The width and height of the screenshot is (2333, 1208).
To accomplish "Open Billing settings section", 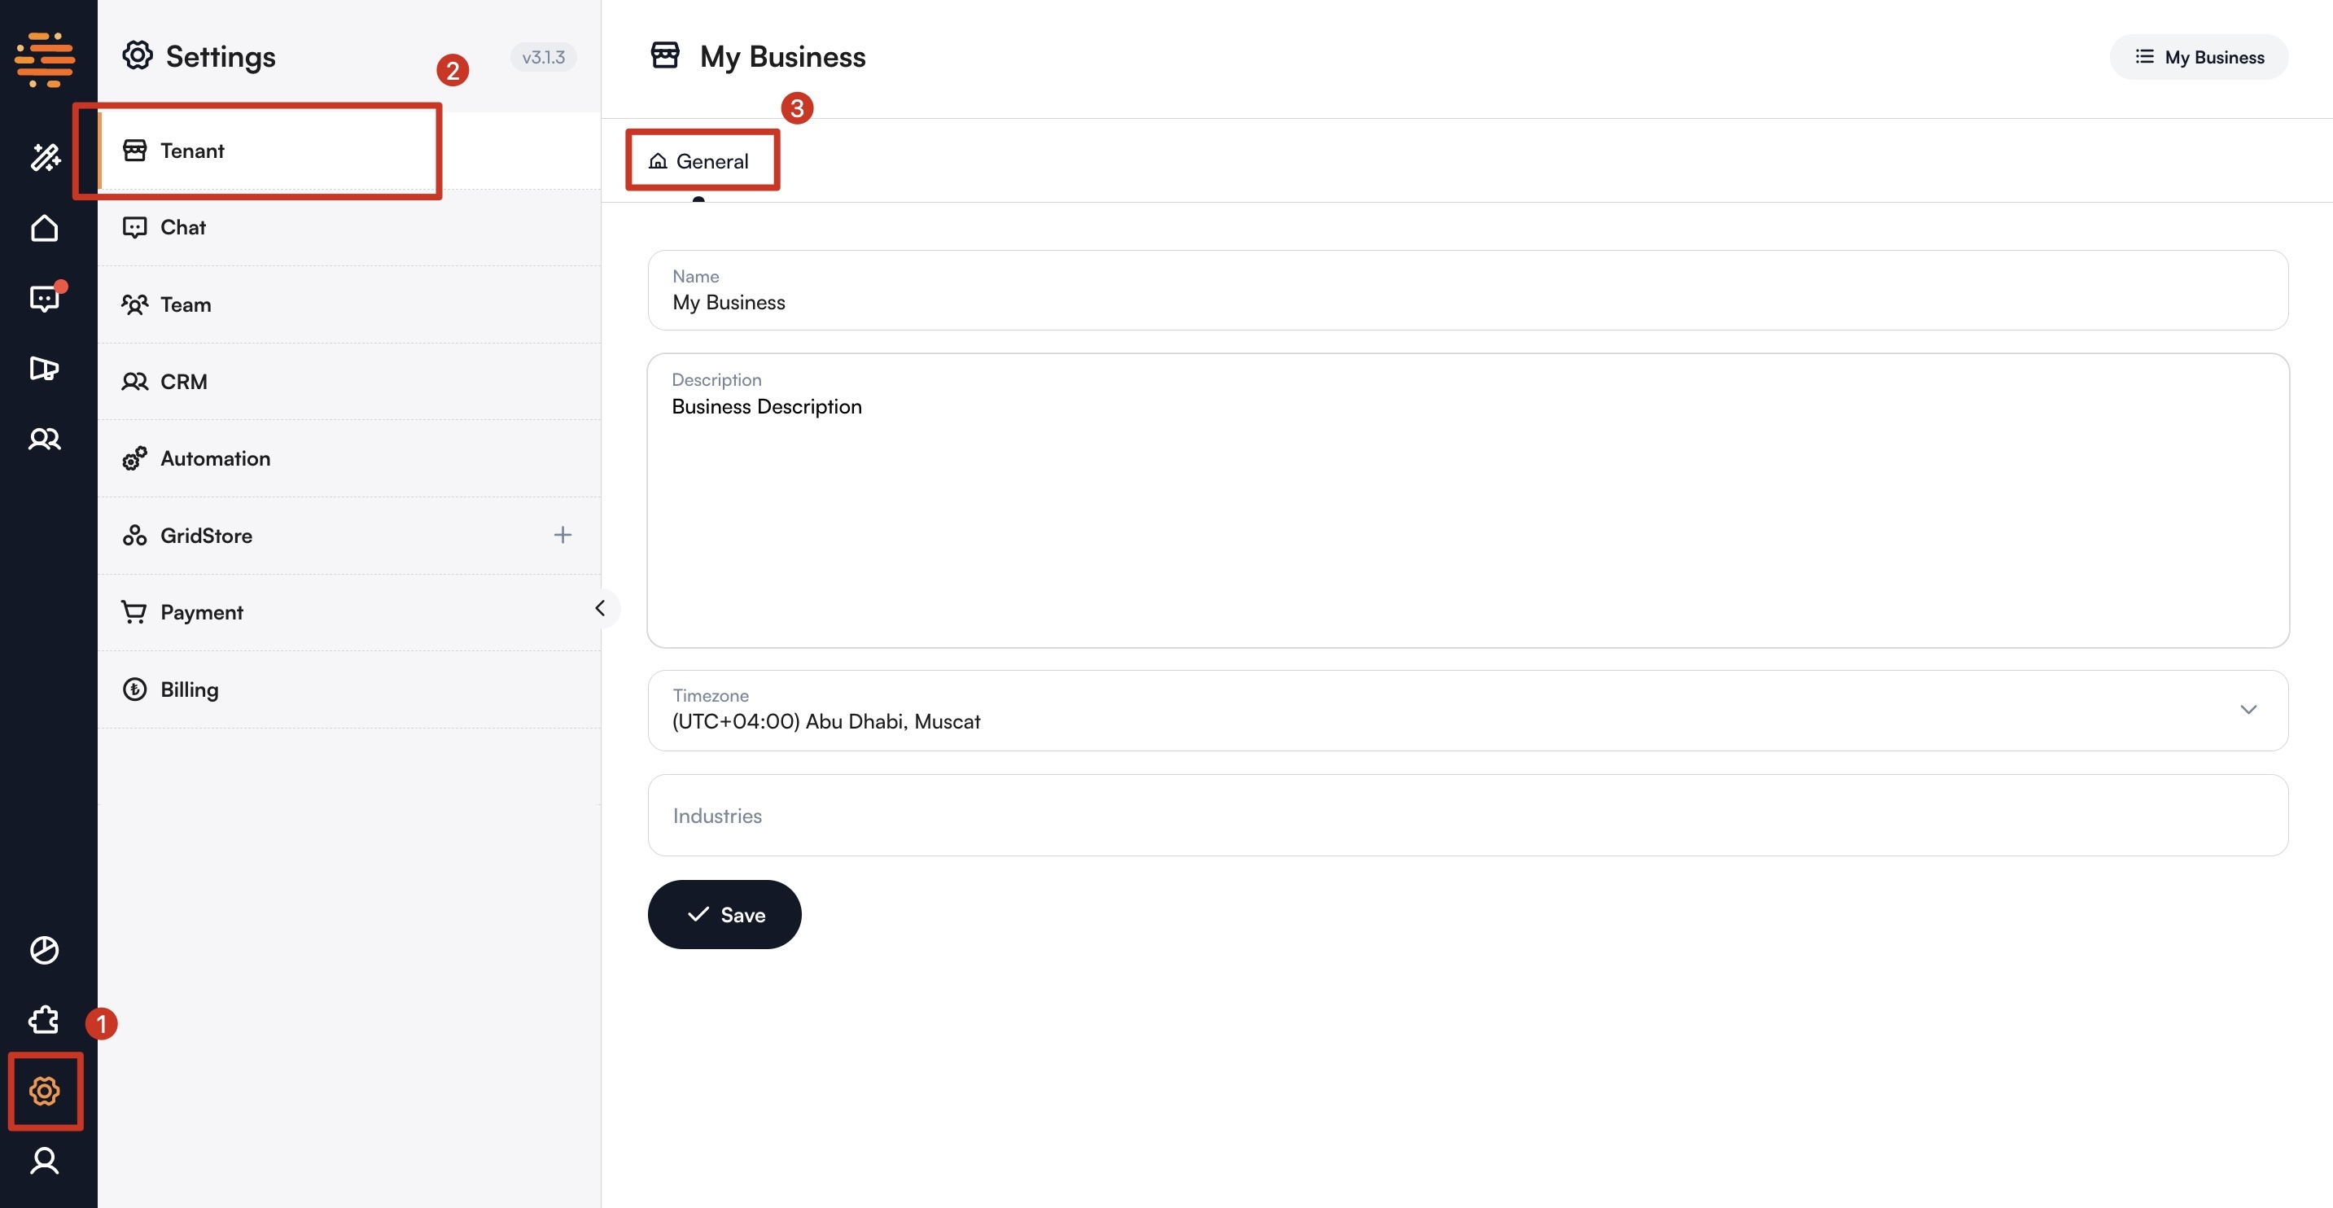I will tap(190, 689).
